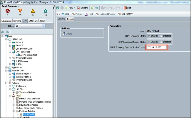Click the LAN Cloud icon under Policies
The height and width of the screenshot is (118, 191).
pos(14,89)
